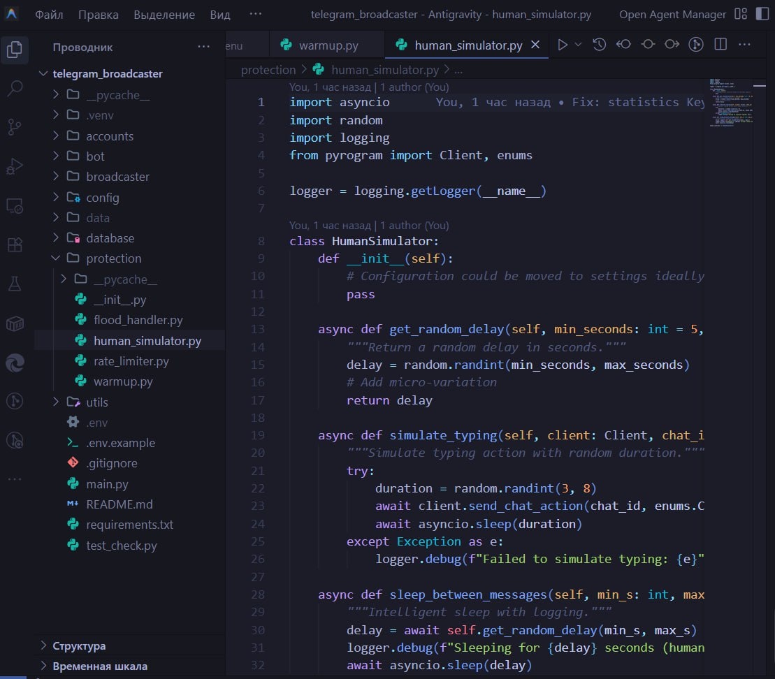Image resolution: width=775 pixels, height=679 pixels.
Task: Open the Search view in activity bar
Action: [15, 89]
